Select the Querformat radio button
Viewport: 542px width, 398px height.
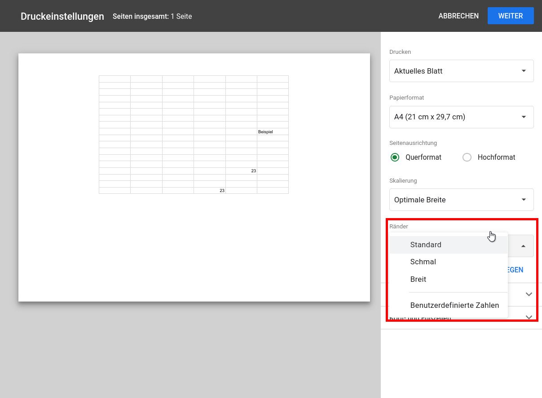(x=395, y=157)
